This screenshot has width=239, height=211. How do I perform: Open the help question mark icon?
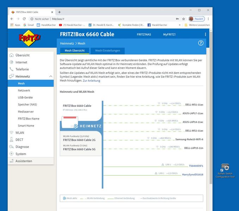(x=201, y=43)
